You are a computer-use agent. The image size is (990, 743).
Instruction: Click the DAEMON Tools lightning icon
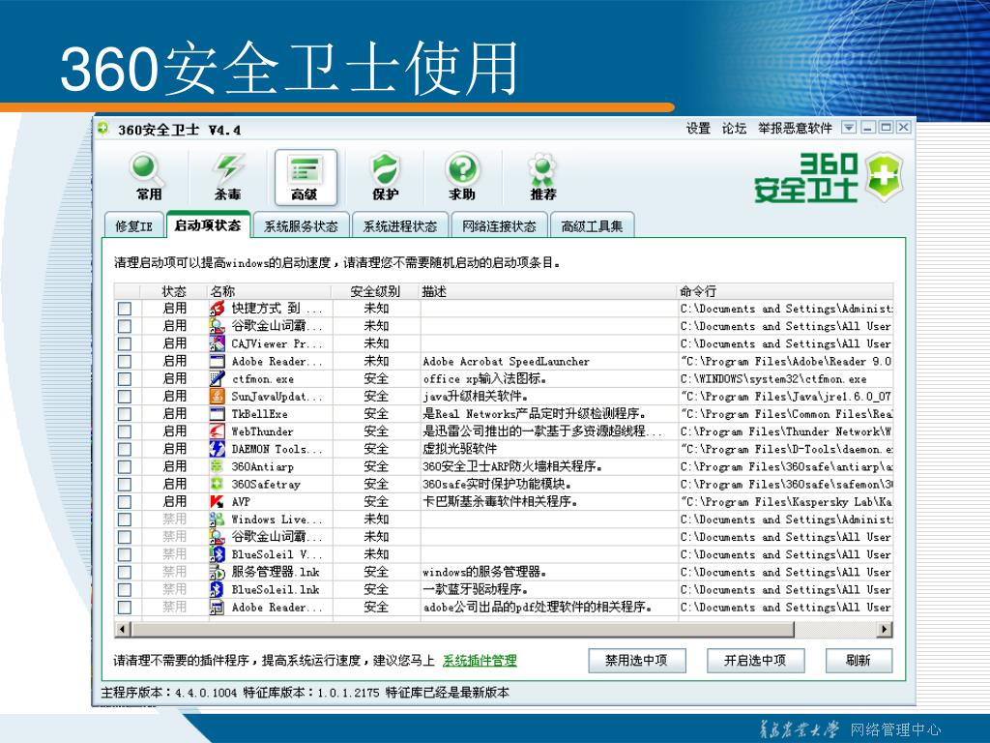tap(217, 449)
